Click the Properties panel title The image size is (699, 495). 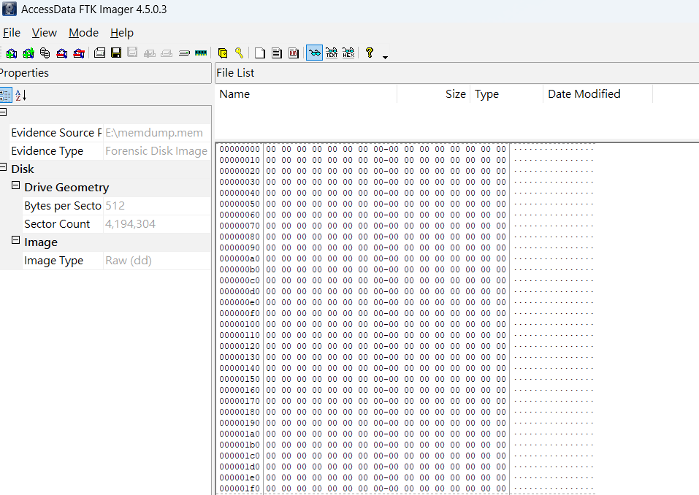[24, 73]
